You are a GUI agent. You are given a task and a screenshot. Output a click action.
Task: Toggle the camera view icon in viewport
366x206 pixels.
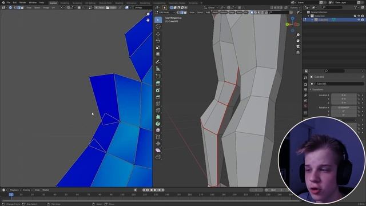coord(298,46)
